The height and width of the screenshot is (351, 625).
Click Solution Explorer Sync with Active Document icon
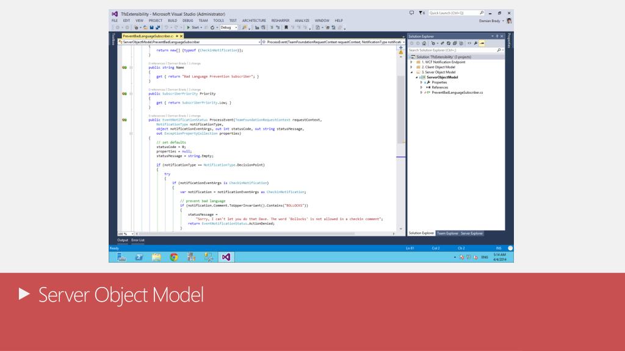443,43
